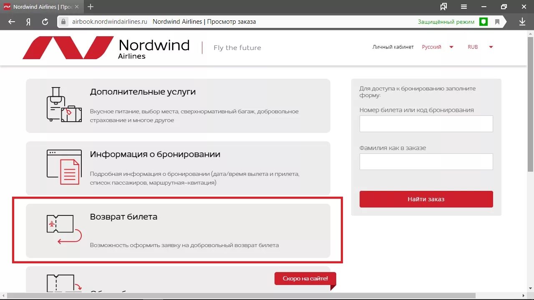Reload the page with the refresh icon
534x300 pixels.
(45, 22)
